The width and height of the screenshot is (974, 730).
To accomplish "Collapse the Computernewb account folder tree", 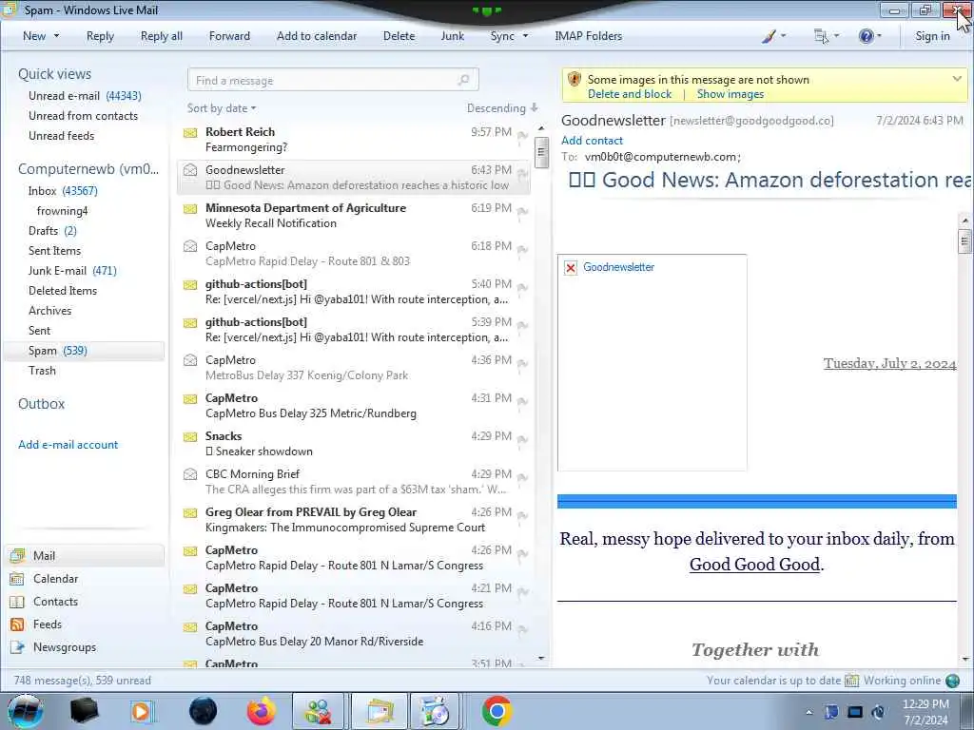I will (88, 169).
